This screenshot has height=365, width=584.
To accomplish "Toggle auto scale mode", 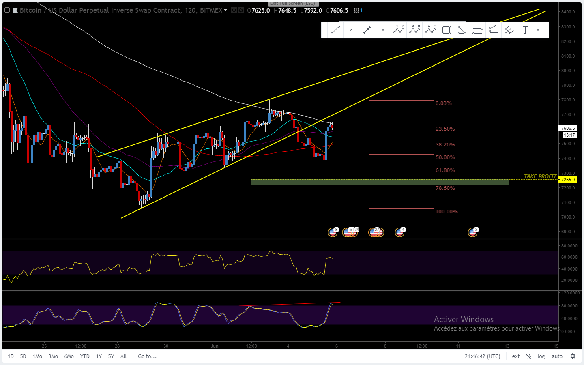I will (x=557, y=356).
